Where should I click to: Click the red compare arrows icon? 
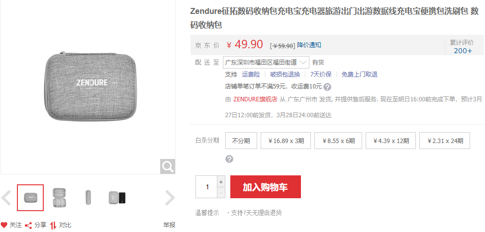coord(53,225)
